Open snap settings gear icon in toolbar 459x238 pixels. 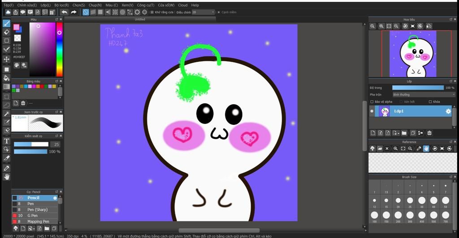click(145, 12)
